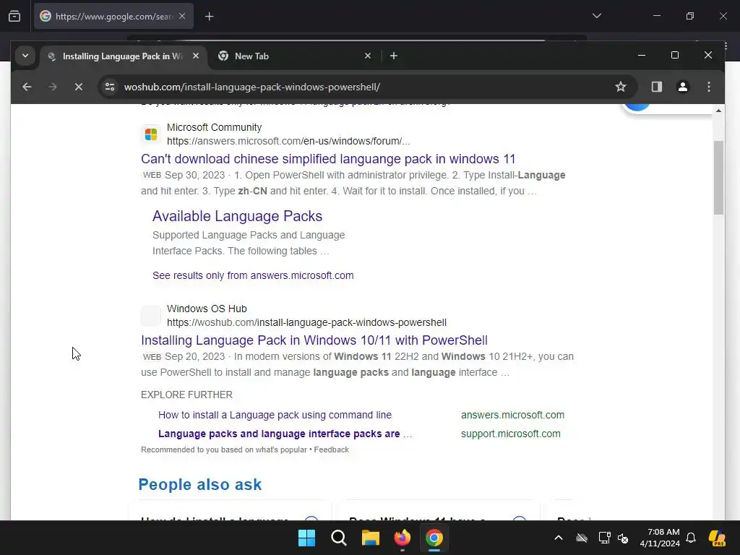Click the Windows OS Hub site name
This screenshot has height=555, width=740.
(x=207, y=309)
